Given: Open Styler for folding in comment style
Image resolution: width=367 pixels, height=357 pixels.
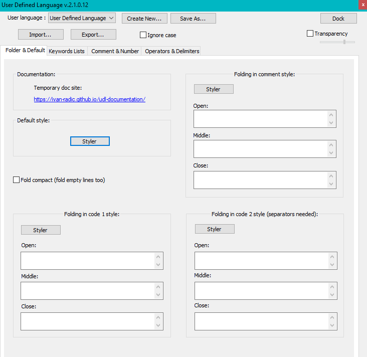Looking at the screenshot, I should tap(213, 89).
